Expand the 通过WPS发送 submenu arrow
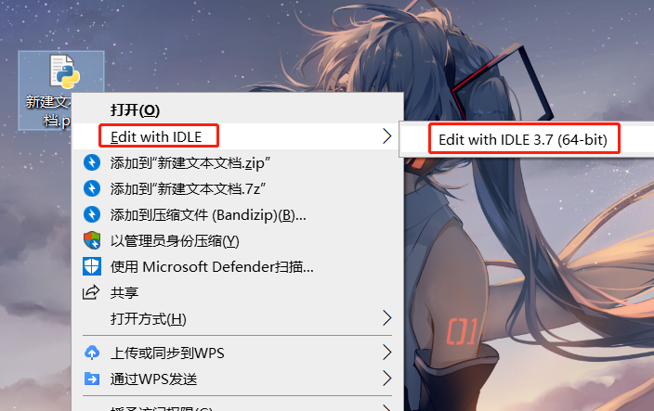Screen dimensions: 654x411 (x=387, y=379)
